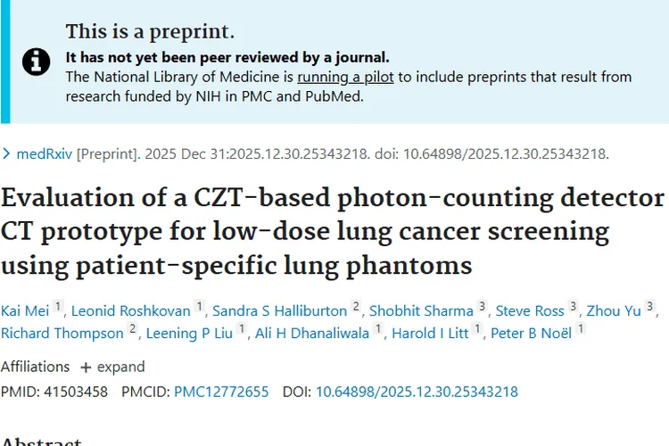The height and width of the screenshot is (446, 669).
Task: Click author Shobhit Sharma's name
Action: click(x=421, y=310)
